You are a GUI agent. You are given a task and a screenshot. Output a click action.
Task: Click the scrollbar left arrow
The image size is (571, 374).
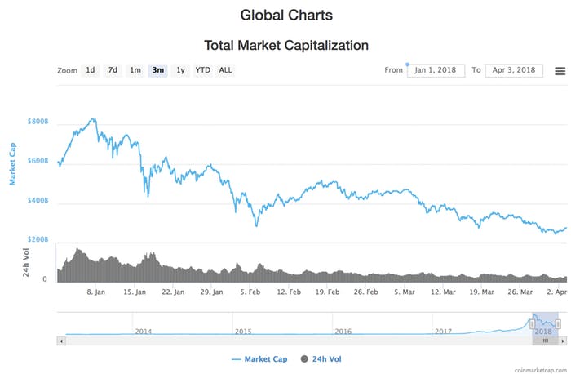coord(60,340)
